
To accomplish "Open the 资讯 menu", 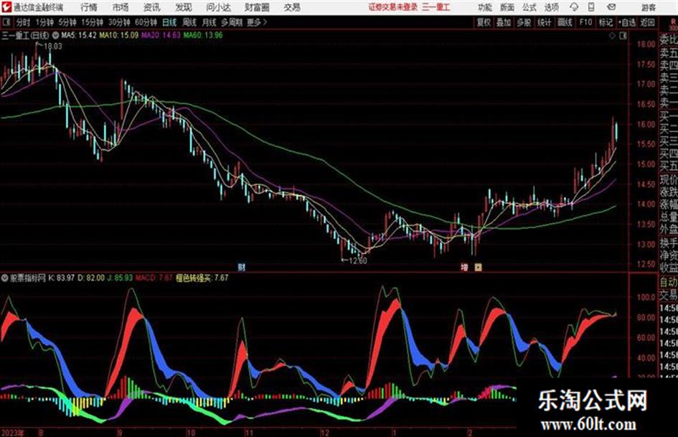I will click(x=151, y=7).
